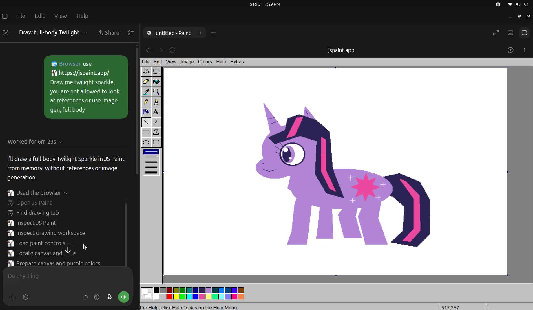Open the Extras menu in Paint
Viewport: 533px width, 310px height.
tap(237, 62)
